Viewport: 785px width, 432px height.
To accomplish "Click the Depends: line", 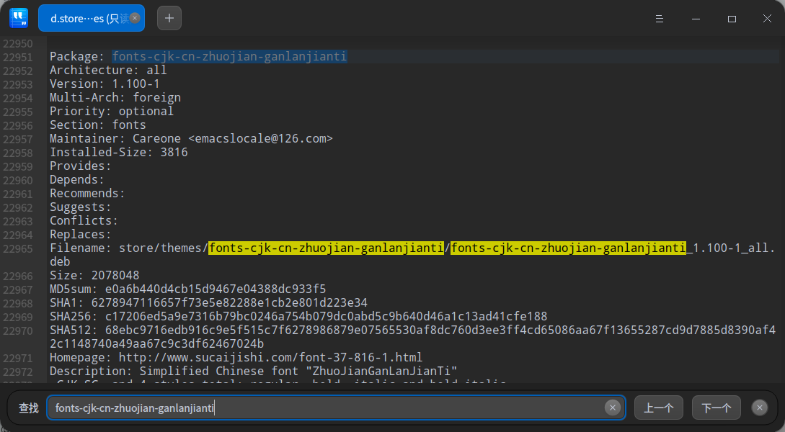I will pyautogui.click(x=77, y=179).
